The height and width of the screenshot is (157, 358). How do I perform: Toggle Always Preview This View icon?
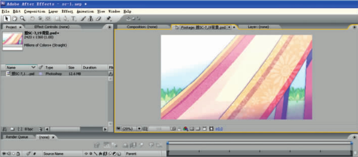tap(119, 129)
